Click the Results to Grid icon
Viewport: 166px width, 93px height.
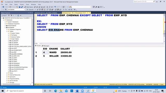(58, 10)
